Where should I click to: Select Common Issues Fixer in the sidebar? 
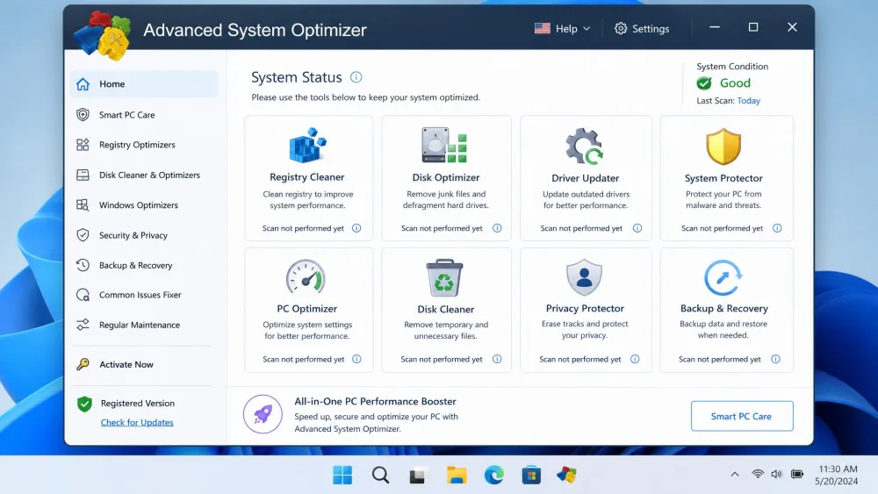(x=144, y=295)
